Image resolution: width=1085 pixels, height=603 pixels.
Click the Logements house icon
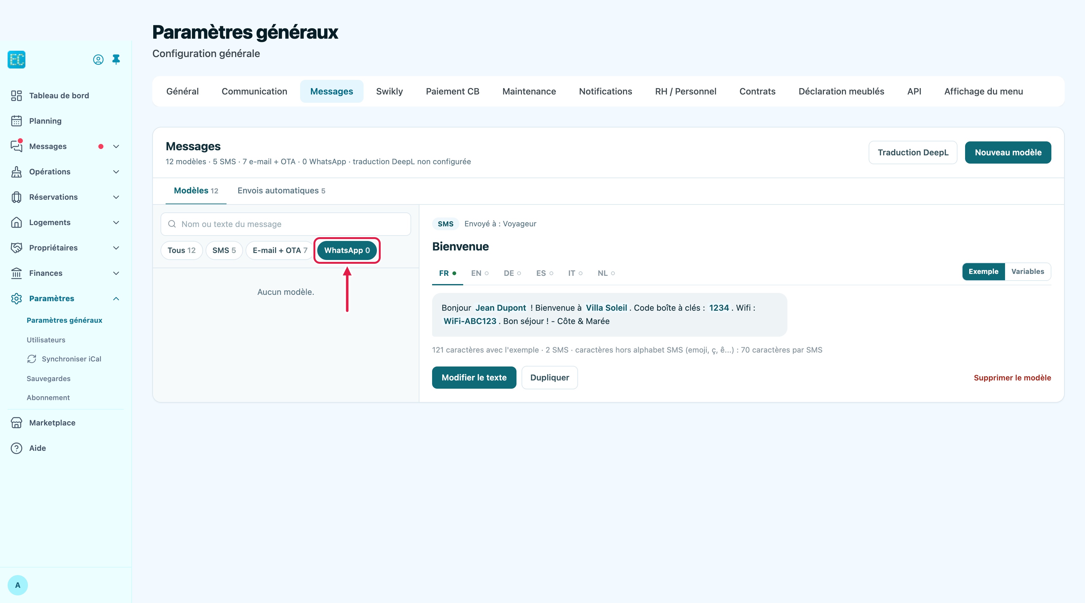pyautogui.click(x=16, y=222)
